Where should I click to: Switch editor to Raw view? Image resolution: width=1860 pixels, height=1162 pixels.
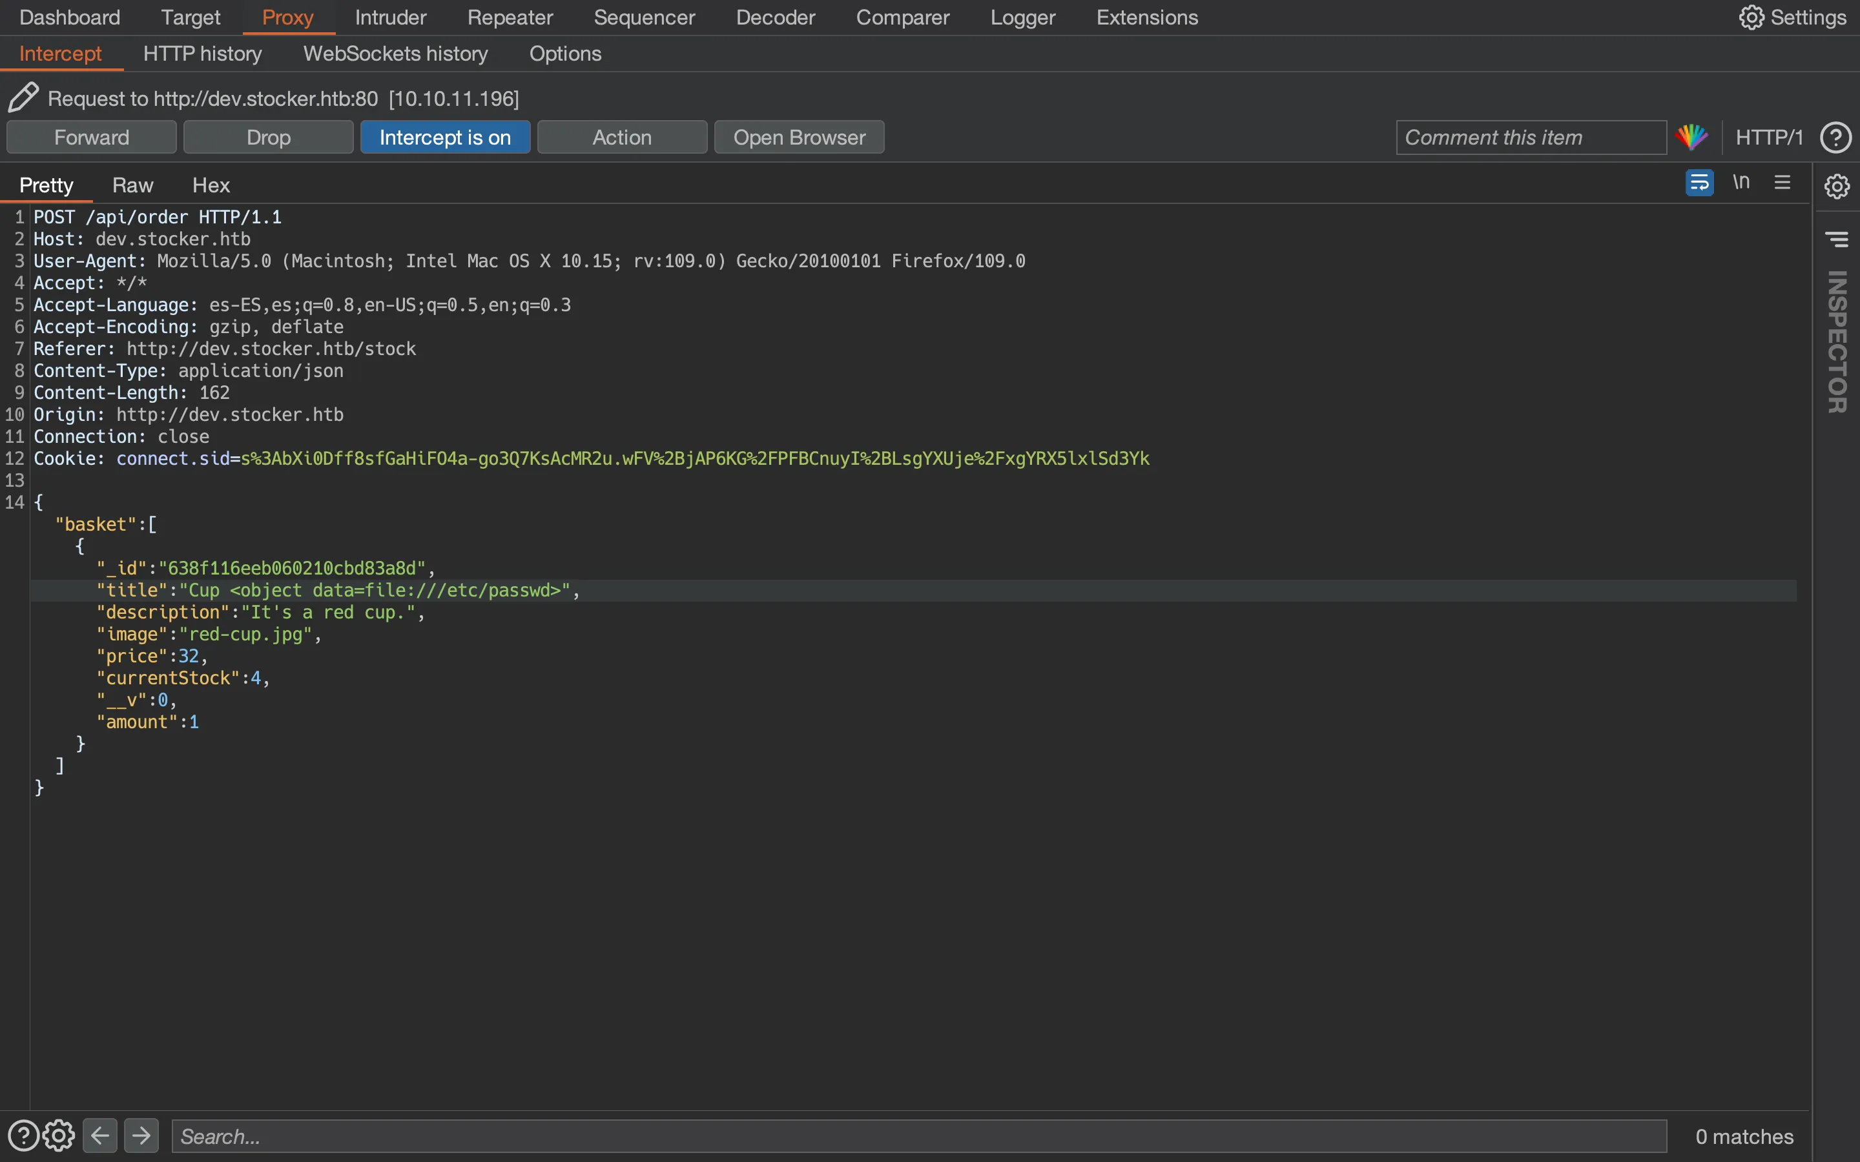coord(133,185)
